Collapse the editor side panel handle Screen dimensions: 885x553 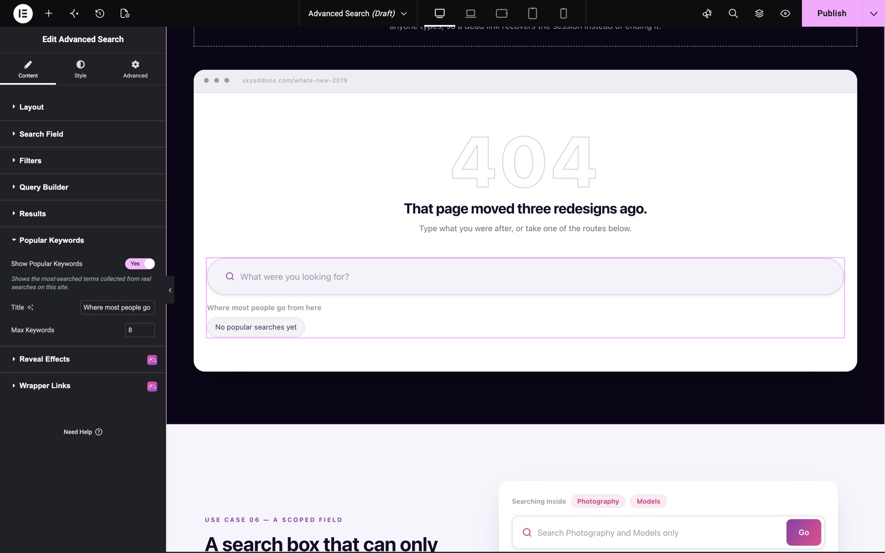pyautogui.click(x=170, y=290)
